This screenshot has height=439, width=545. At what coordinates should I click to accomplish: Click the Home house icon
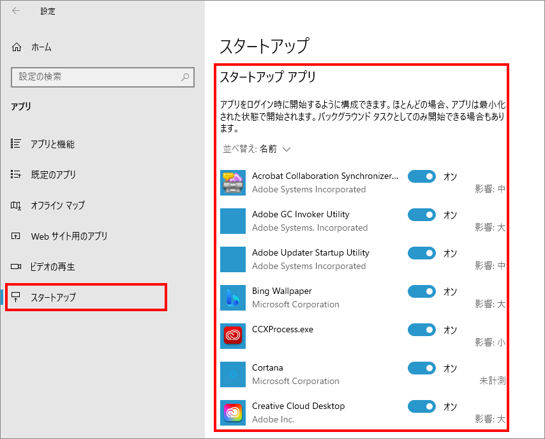coord(17,47)
